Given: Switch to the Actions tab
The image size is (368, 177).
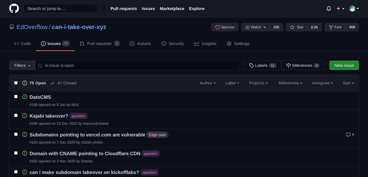Looking at the screenshot, I should pyautogui.click(x=140, y=44).
